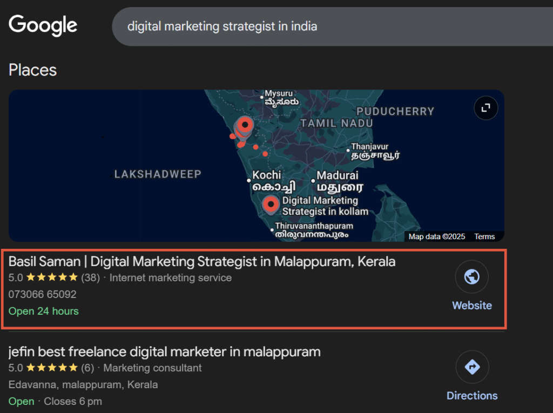Screen dimensions: 553x413
Task: Click the Website text label
Action: click(471, 306)
